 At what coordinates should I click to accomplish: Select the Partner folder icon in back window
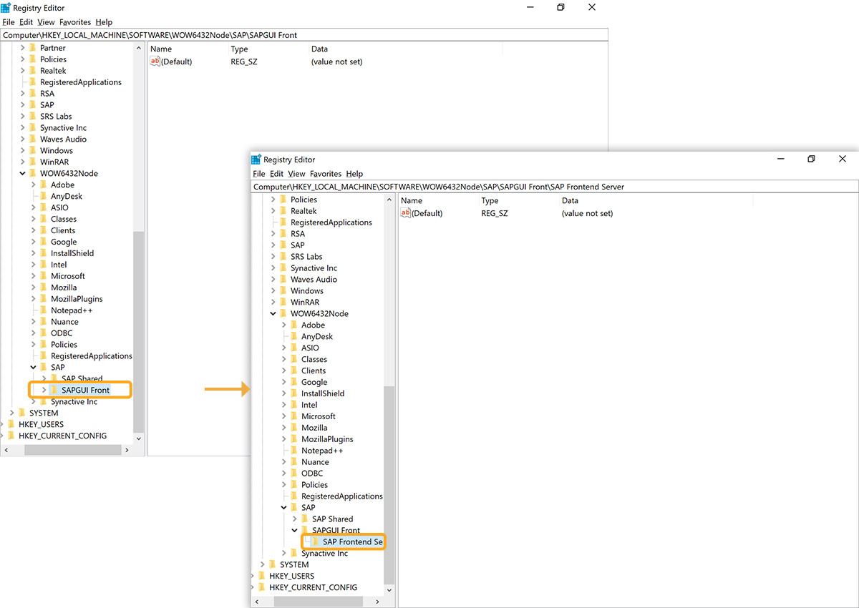pos(32,48)
